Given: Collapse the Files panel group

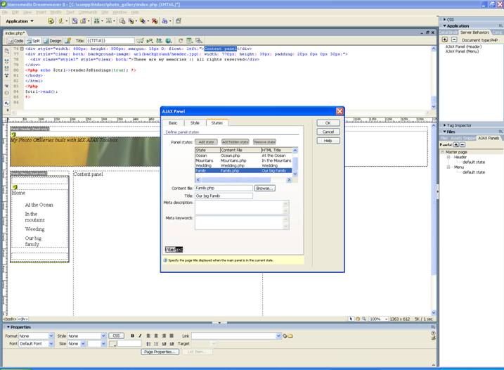Looking at the screenshot, I should pos(445,132).
